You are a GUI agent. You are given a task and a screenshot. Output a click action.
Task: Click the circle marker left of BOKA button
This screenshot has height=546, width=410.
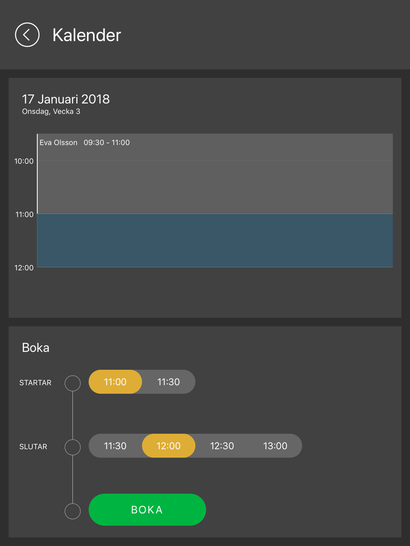73,511
